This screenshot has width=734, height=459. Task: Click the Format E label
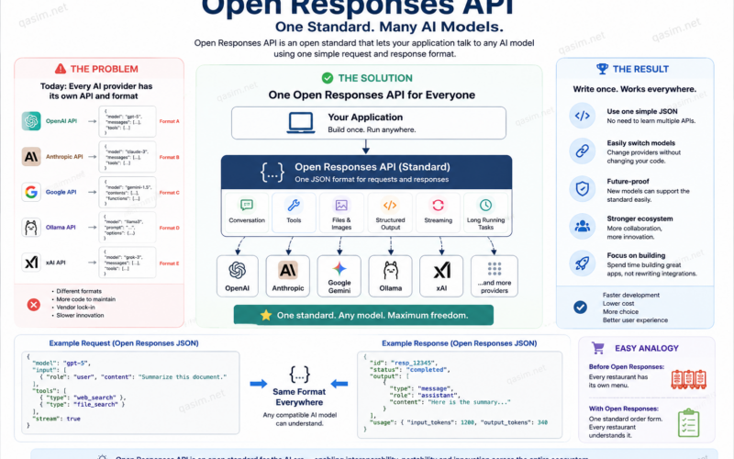170,263
